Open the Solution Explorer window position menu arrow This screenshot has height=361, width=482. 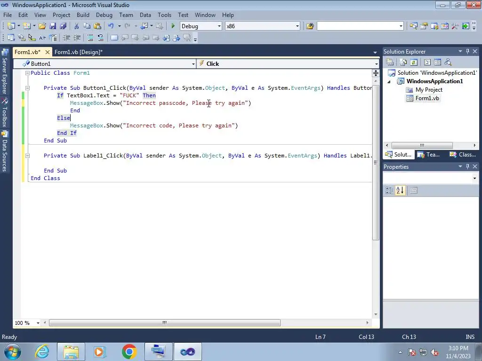460,51
